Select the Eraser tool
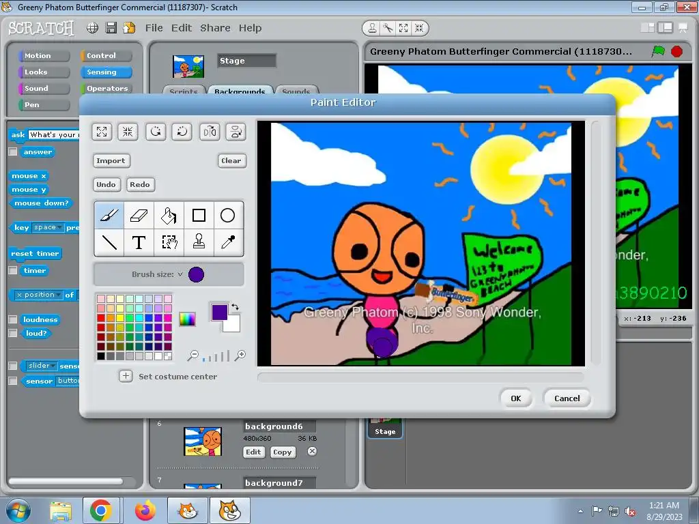 pyautogui.click(x=139, y=215)
